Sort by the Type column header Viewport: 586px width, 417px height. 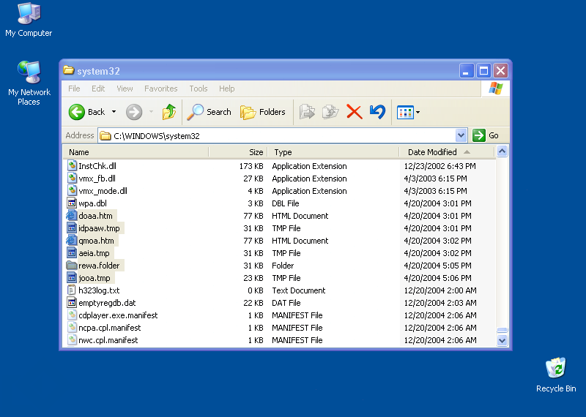[333, 152]
